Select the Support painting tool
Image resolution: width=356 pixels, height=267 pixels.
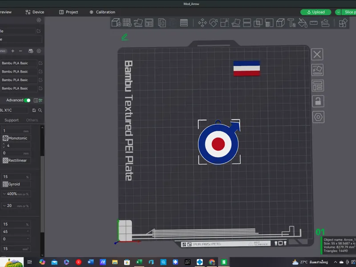pyautogui.click(x=269, y=23)
